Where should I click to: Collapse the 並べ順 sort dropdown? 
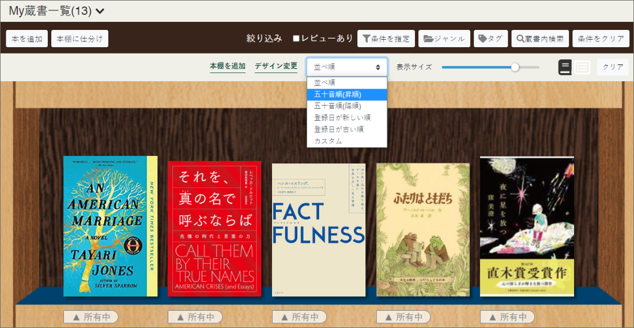point(347,67)
